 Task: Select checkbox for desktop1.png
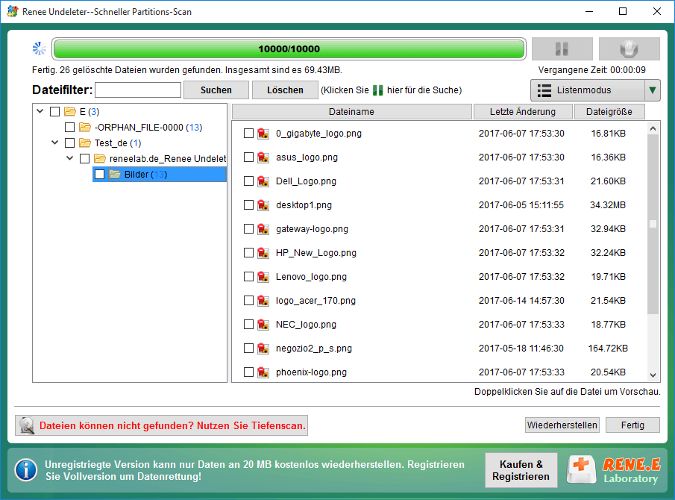(x=248, y=205)
